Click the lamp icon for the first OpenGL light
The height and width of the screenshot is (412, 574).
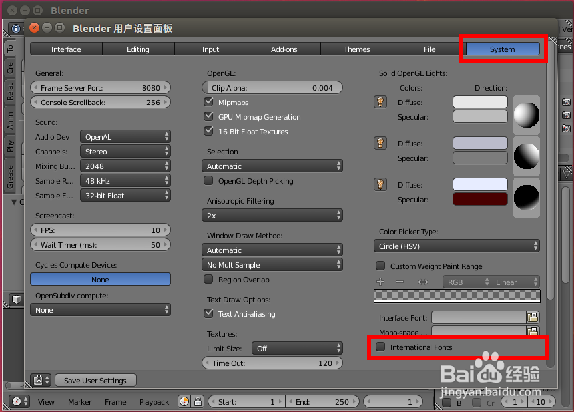point(380,102)
